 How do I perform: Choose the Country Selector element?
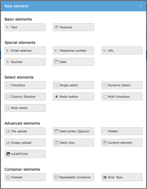tap(25, 97)
